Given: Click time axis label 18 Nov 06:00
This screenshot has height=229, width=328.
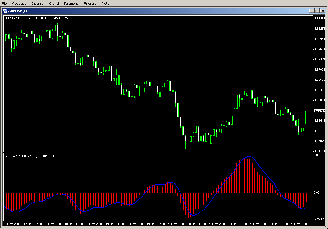Looking at the screenshot, I should (53, 224).
